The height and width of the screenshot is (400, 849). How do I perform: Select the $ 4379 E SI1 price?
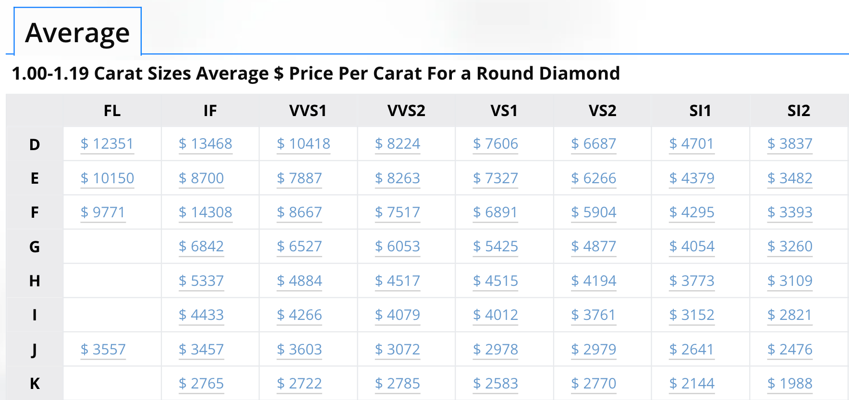[691, 178]
